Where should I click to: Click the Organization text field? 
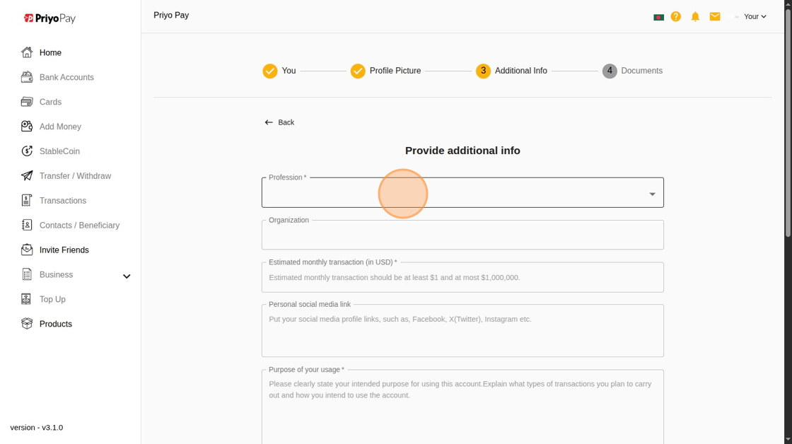pos(462,236)
